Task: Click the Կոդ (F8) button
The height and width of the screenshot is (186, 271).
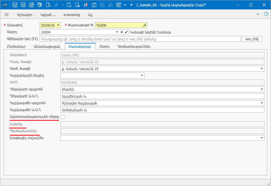Action: pos(252,39)
